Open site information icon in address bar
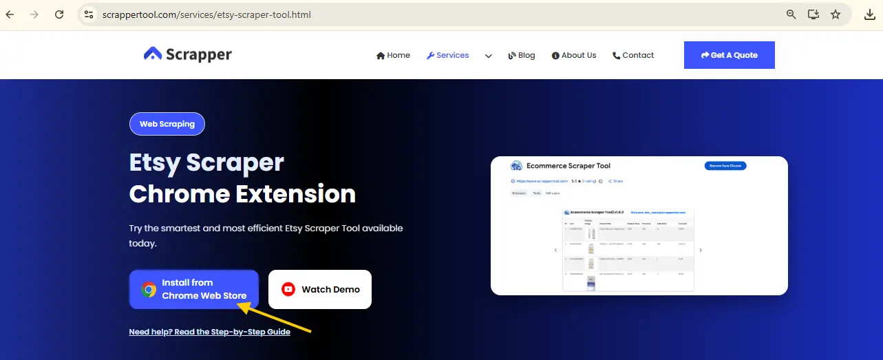The height and width of the screenshot is (360, 883). (x=87, y=14)
